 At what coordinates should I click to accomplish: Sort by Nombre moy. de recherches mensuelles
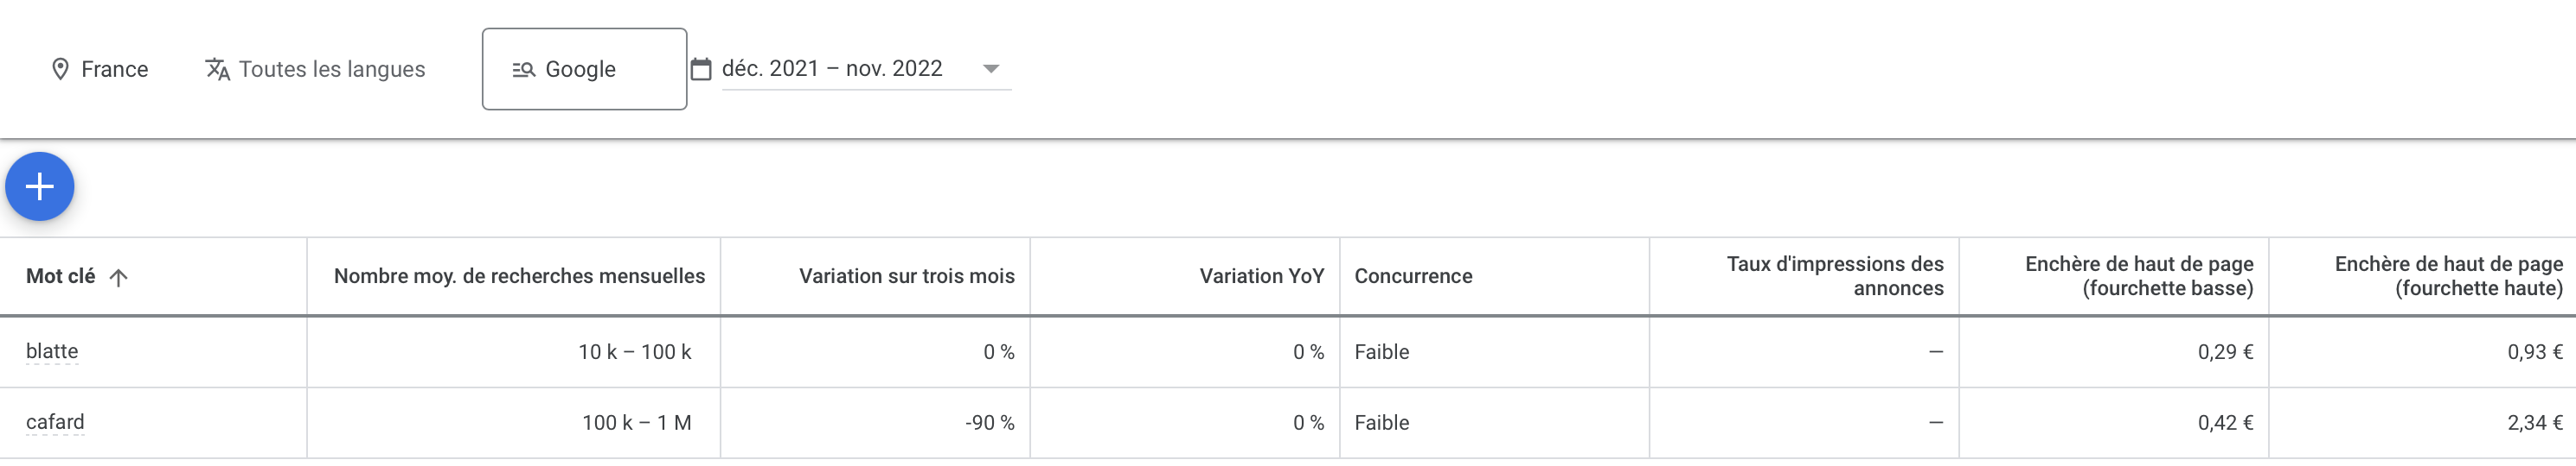point(519,276)
